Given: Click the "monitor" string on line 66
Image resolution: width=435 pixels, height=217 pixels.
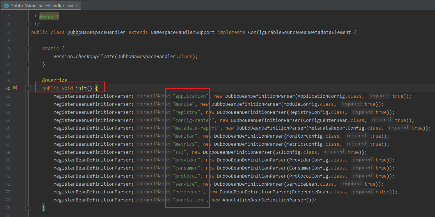Looking at the screenshot, I should [x=185, y=136].
